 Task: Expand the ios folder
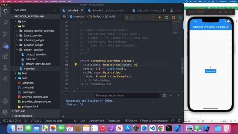click(24, 22)
